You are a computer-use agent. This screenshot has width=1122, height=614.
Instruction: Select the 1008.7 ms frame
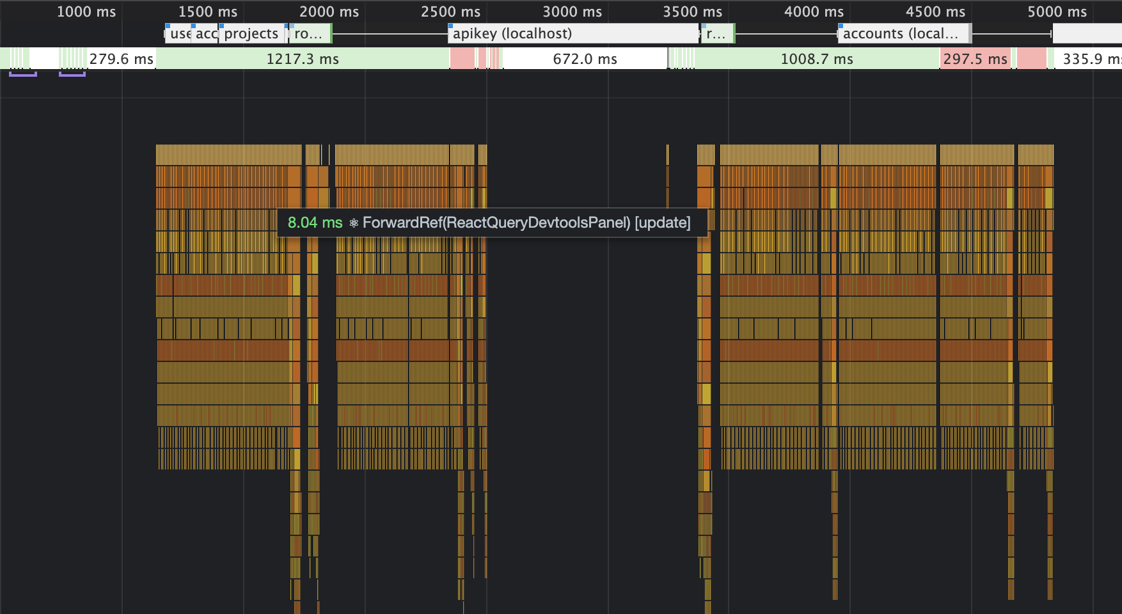click(x=817, y=59)
